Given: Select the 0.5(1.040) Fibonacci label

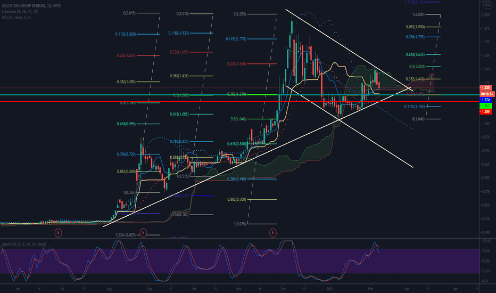Looking at the screenshot, I should point(238,119).
